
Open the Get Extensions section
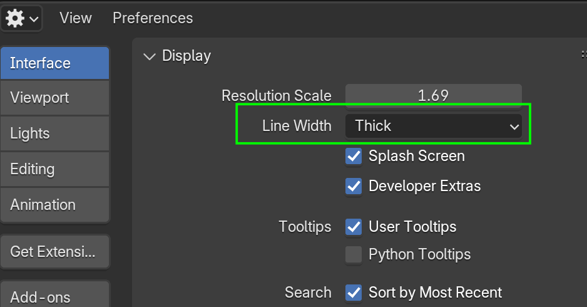tap(54, 252)
